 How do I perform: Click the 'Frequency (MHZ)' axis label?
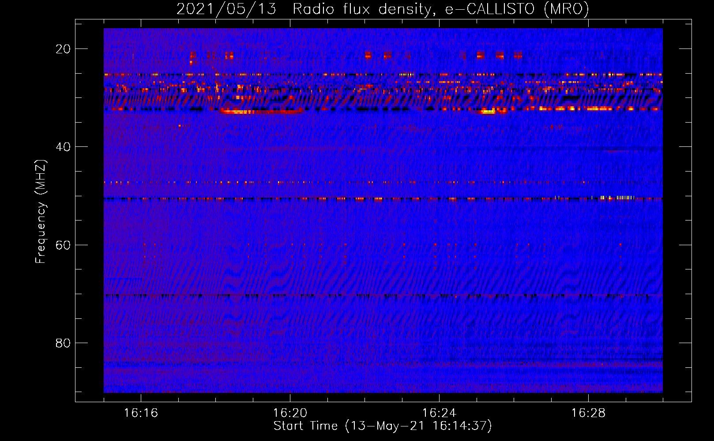pyautogui.click(x=41, y=211)
